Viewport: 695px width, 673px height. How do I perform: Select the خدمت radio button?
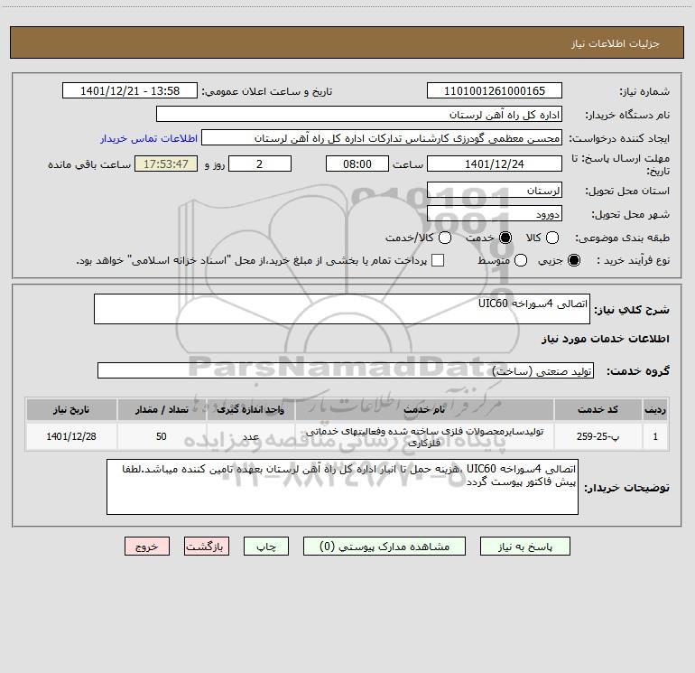[x=505, y=238]
